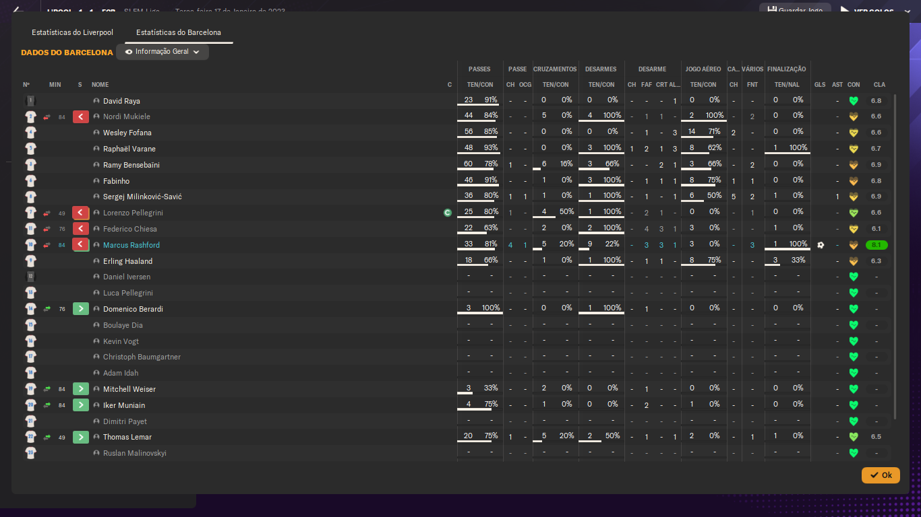The height and width of the screenshot is (517, 921).
Task: Click red substituted-off arrow for Marcus Rashford
Action: pos(81,245)
